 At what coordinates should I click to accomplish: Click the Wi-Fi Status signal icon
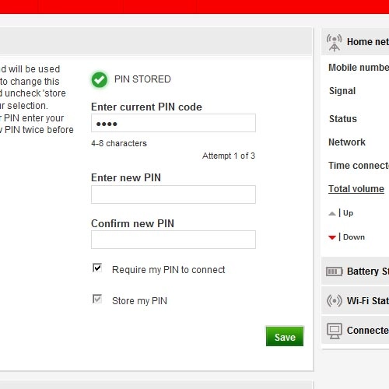[x=335, y=301]
